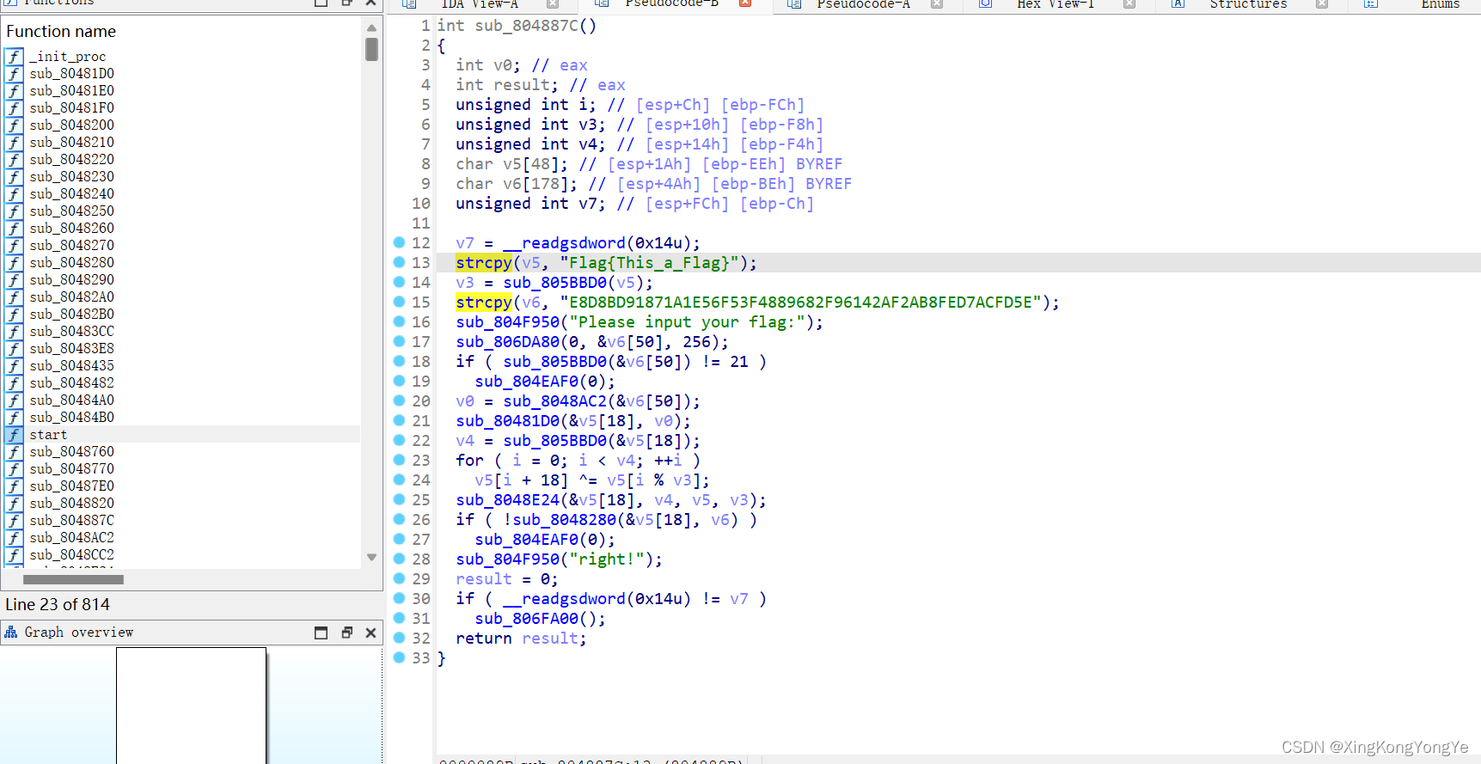Close the Structures tab
This screenshot has width=1481, height=764.
[1322, 3]
